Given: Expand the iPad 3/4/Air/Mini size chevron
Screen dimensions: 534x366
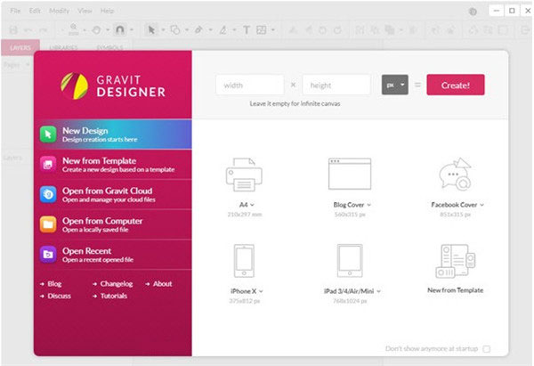Looking at the screenshot, I should 379,291.
